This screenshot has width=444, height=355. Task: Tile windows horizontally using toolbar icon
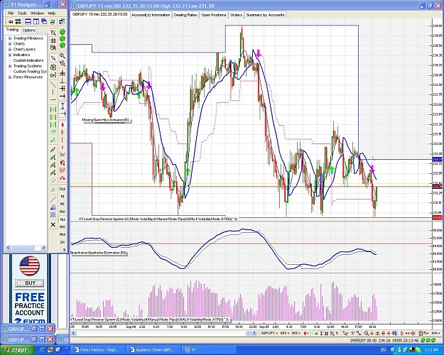[28, 21]
